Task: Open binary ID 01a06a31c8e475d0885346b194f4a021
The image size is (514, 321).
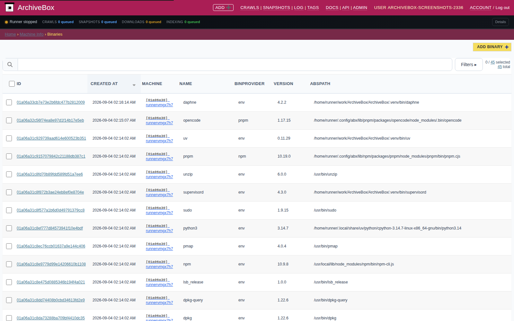Action: 51,282
